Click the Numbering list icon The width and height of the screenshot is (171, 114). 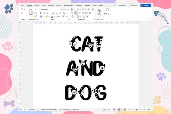(x=78, y=9)
